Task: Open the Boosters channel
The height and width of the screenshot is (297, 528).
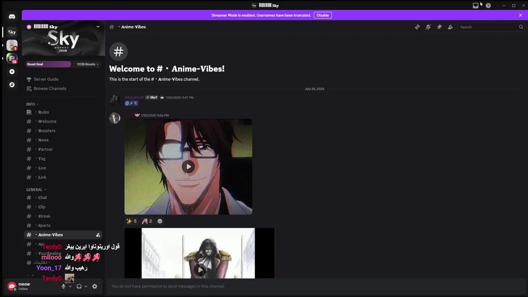Action: (x=63, y=131)
